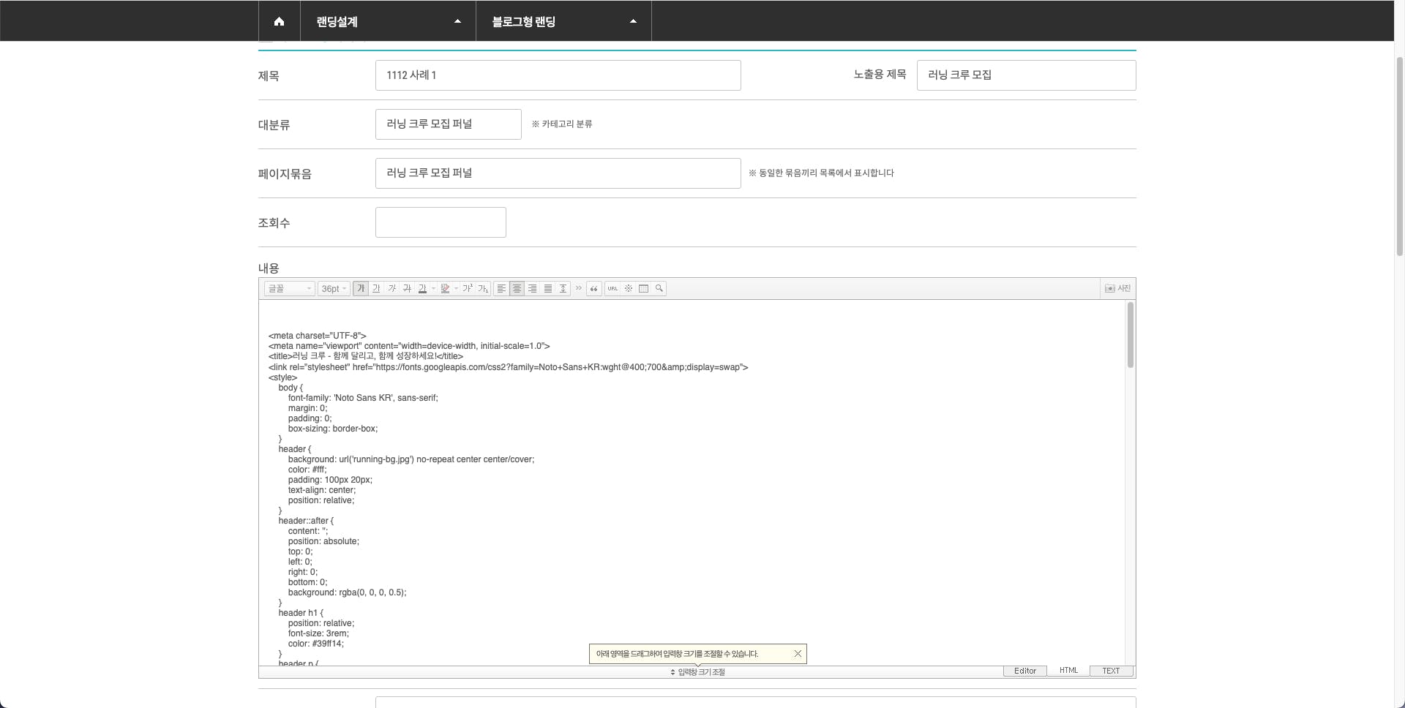Click the 'header h1 {' line
The width and height of the screenshot is (1405, 708).
coord(301,613)
